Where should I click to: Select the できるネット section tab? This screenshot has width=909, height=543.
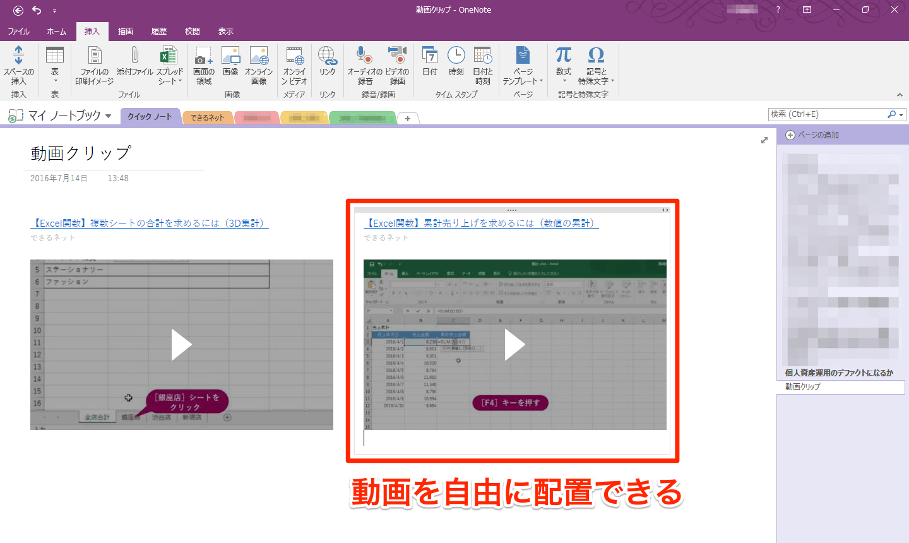tap(208, 117)
